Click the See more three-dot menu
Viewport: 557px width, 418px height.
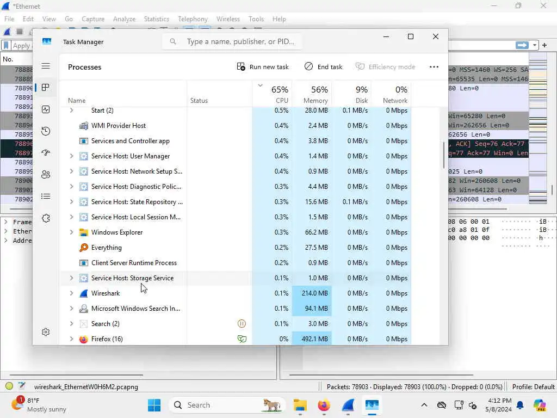pyautogui.click(x=434, y=67)
